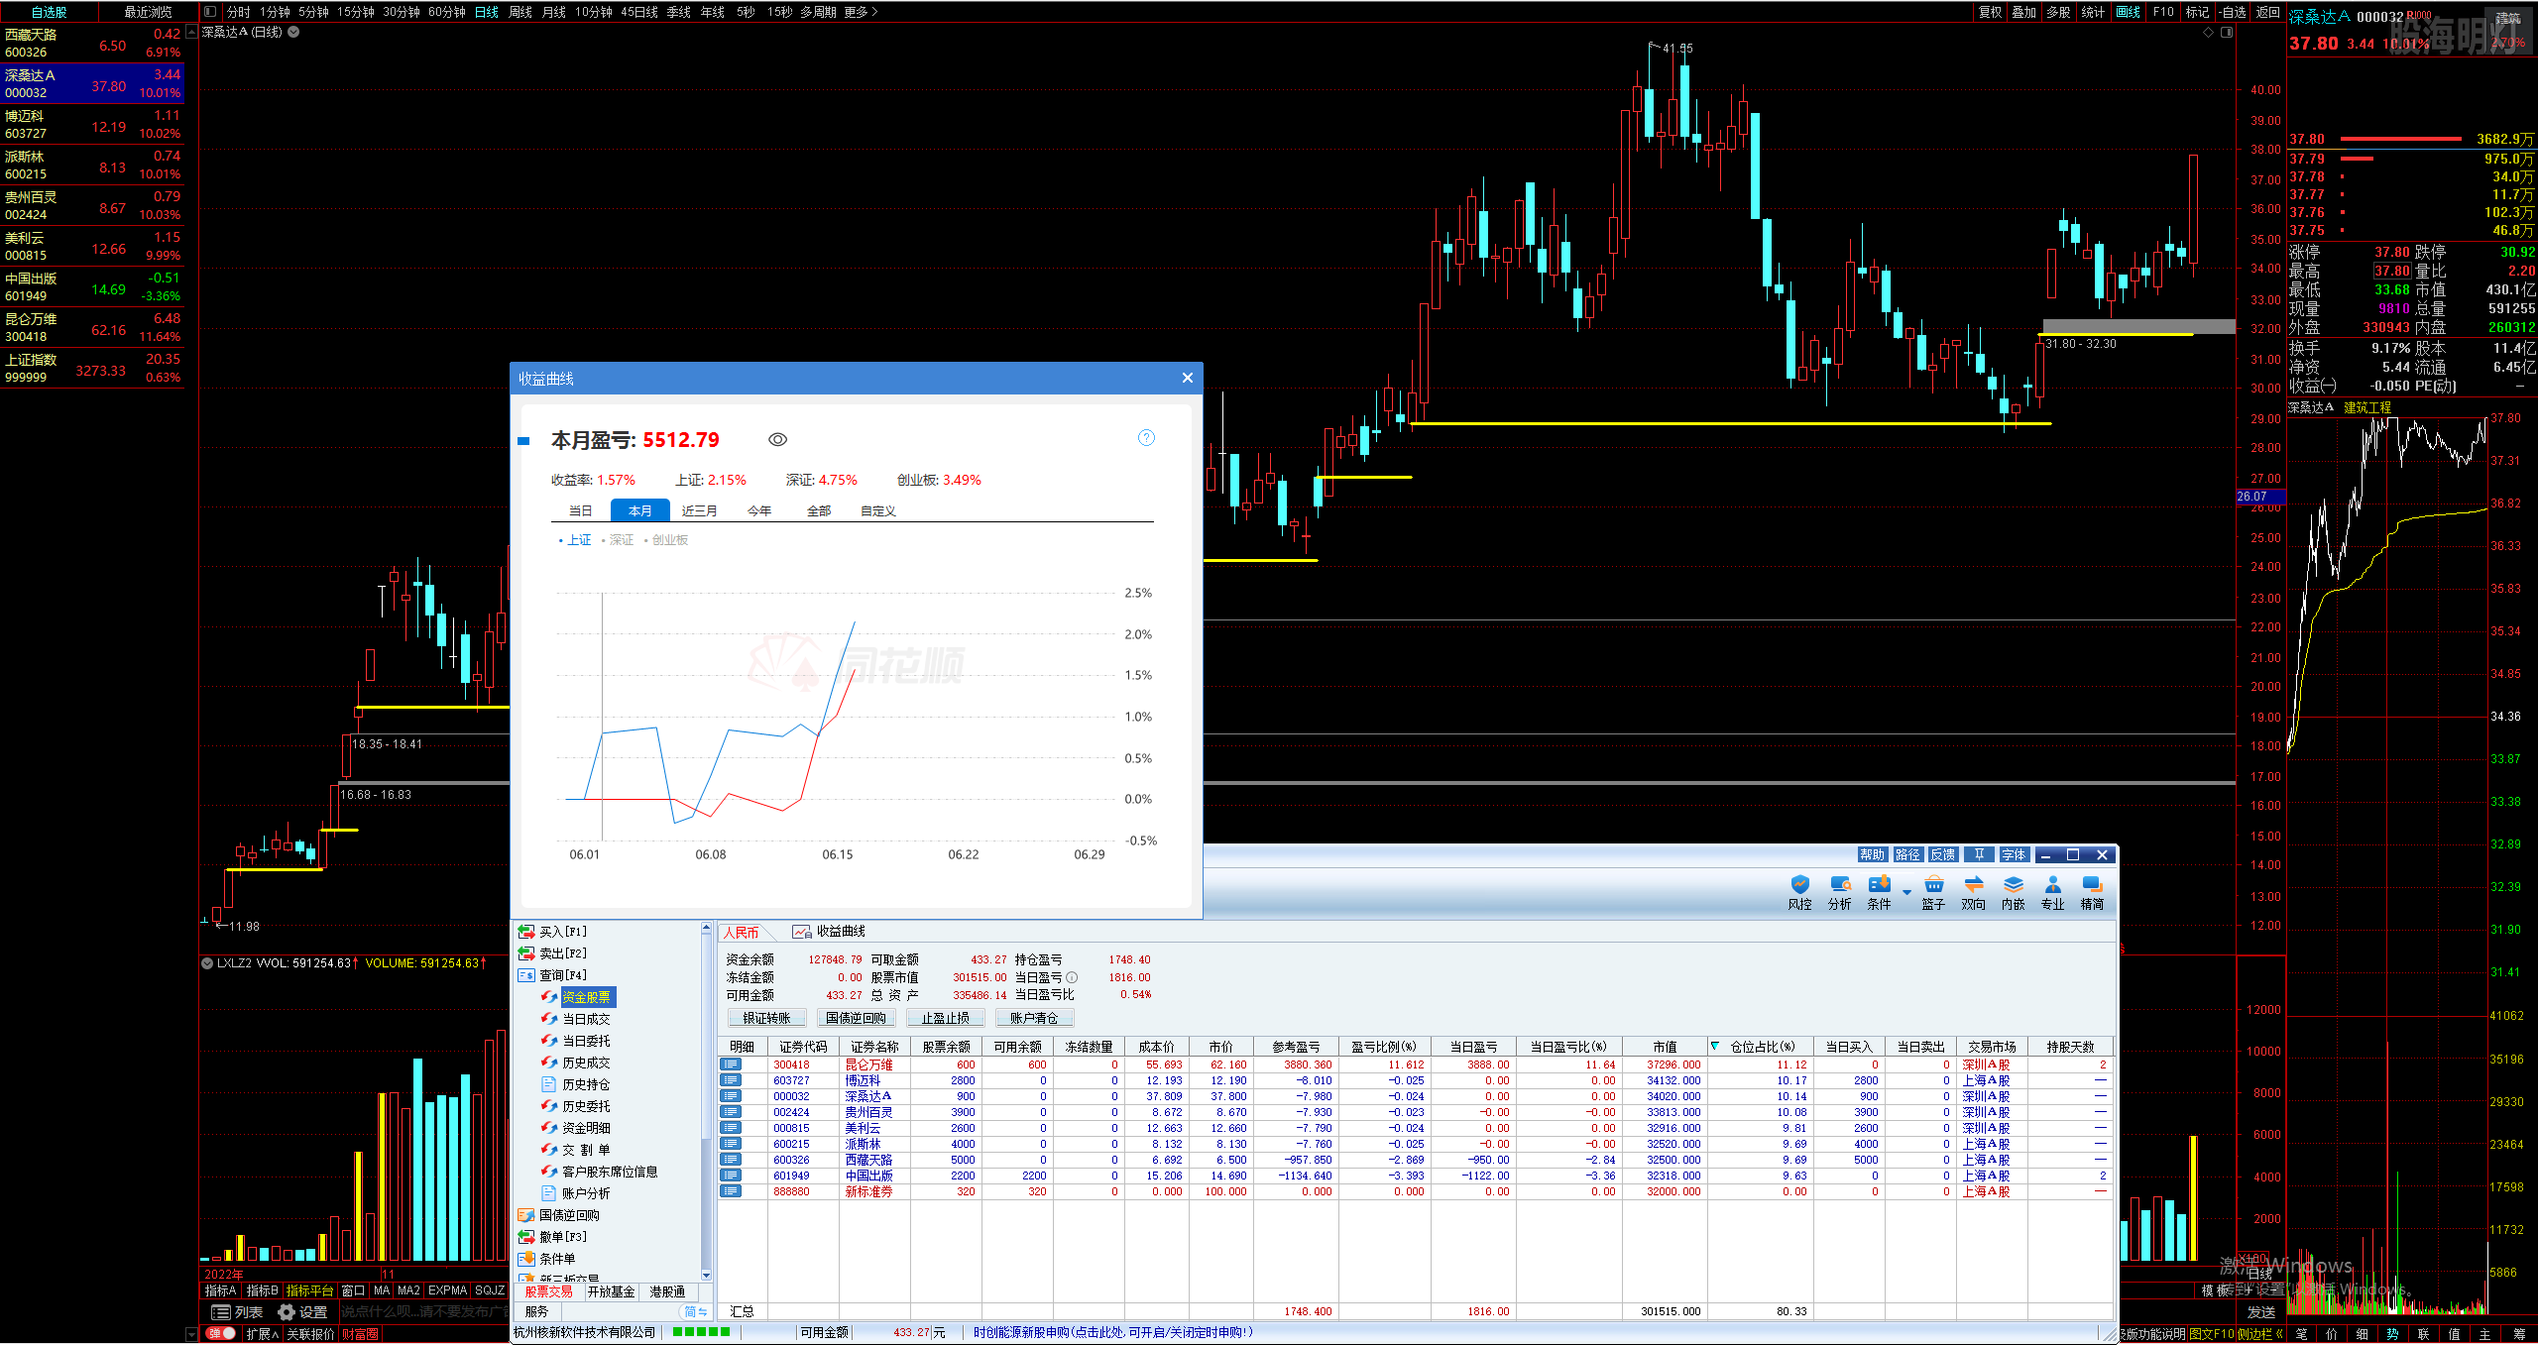Select the 双向 two-way trading icon
Screen dimensions: 2538x1345
[x=1973, y=891]
